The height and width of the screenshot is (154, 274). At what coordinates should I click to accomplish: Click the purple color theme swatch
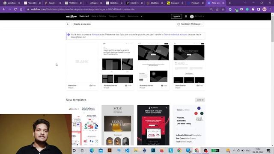199,108
